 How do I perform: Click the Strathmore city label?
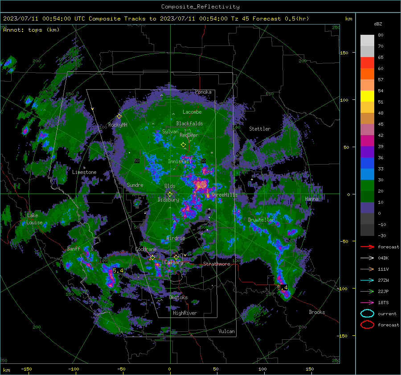click(217, 264)
